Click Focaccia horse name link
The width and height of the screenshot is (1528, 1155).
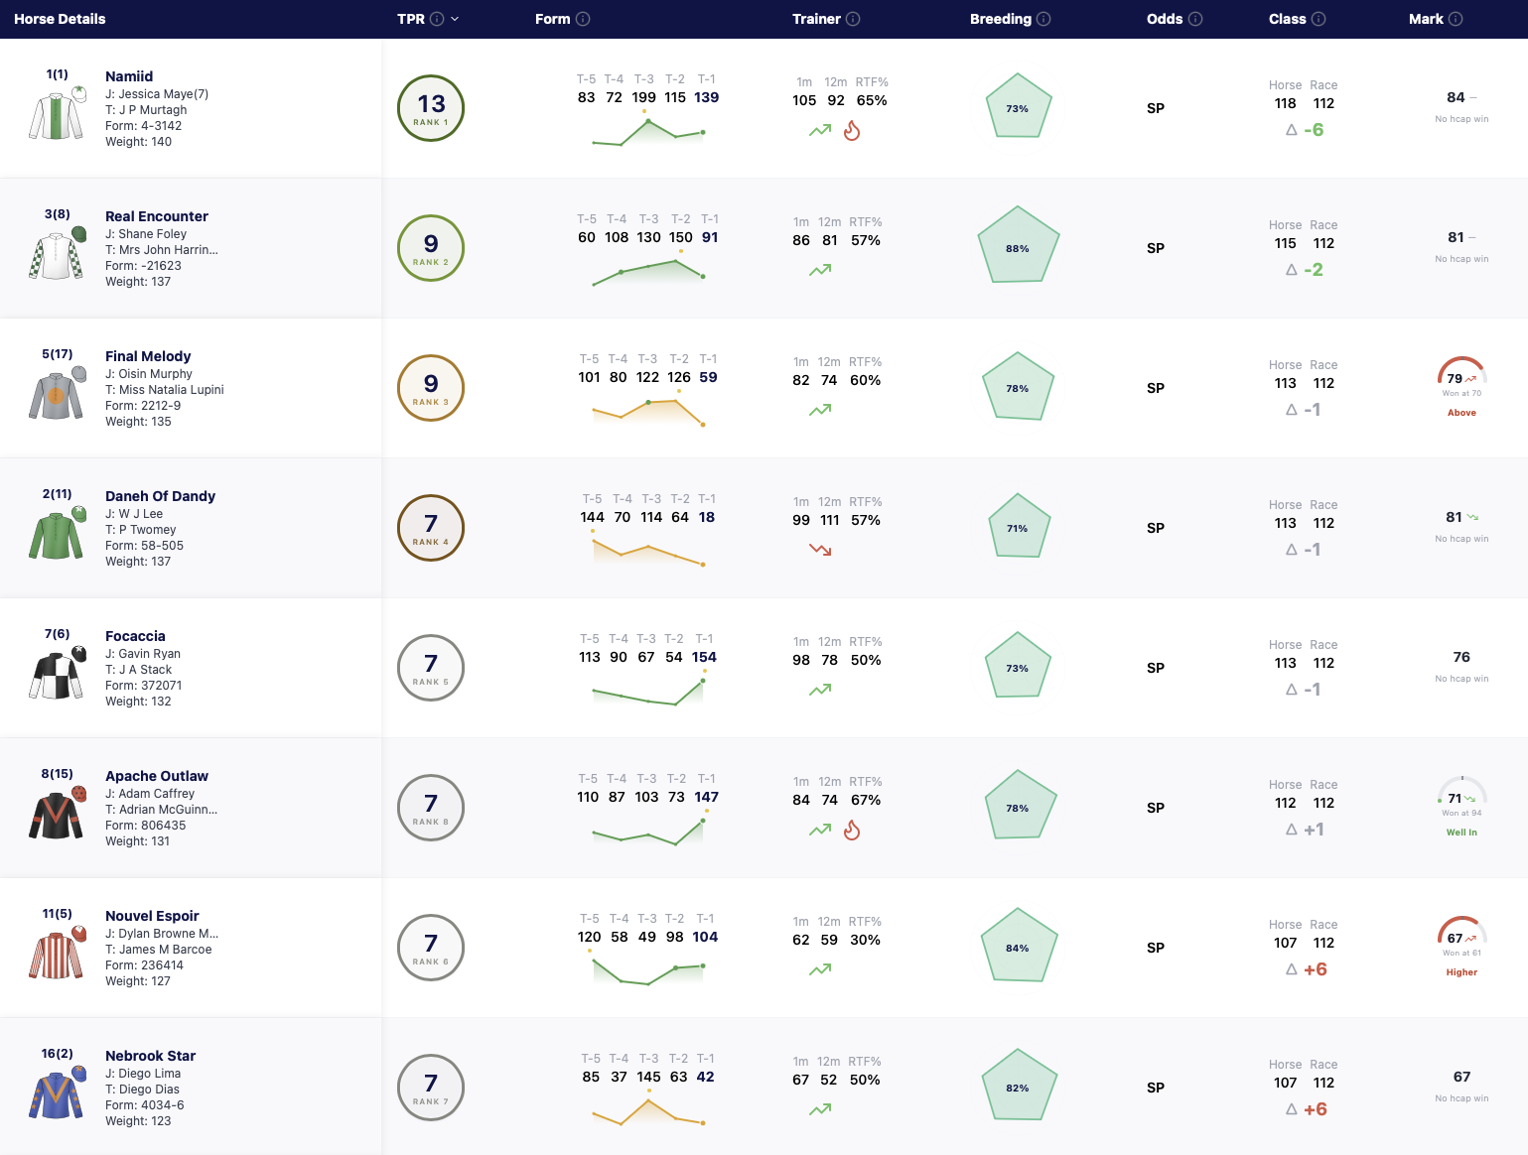[x=135, y=636]
